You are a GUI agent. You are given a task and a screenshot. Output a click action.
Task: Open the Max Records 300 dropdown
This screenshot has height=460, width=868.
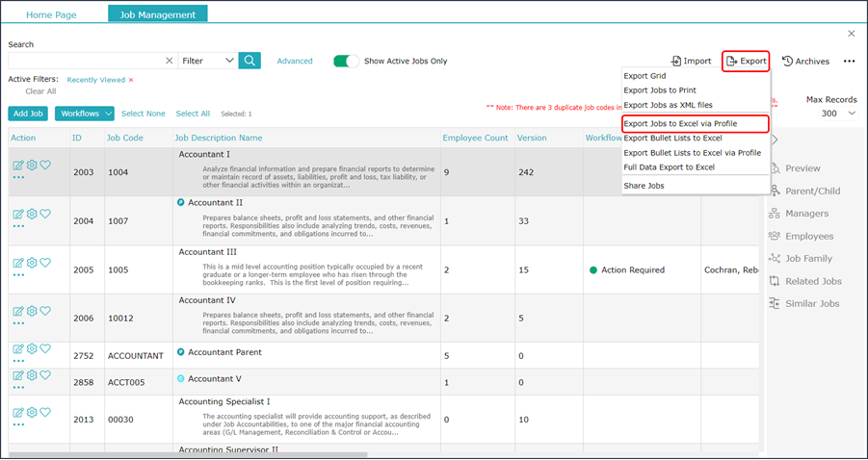click(x=835, y=114)
